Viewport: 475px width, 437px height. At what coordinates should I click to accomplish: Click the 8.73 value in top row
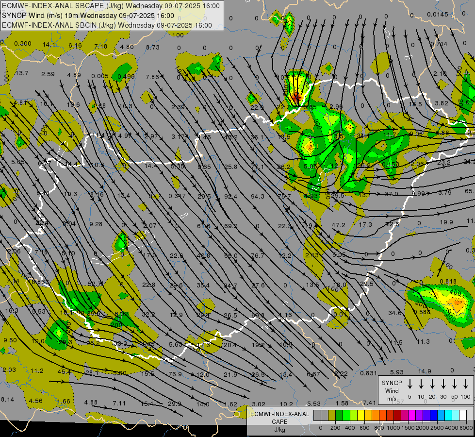tap(153, 47)
